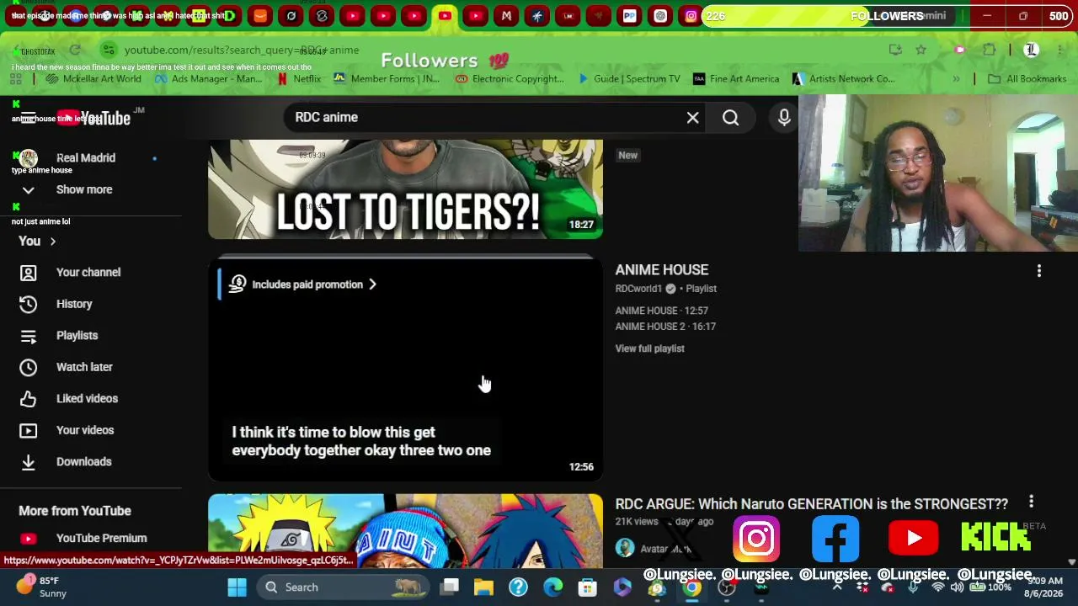The height and width of the screenshot is (606, 1078).
Task: Open YouTube Premium
Action: 101,539
